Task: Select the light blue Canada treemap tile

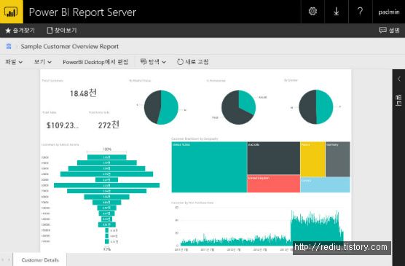Action: click(x=325, y=185)
